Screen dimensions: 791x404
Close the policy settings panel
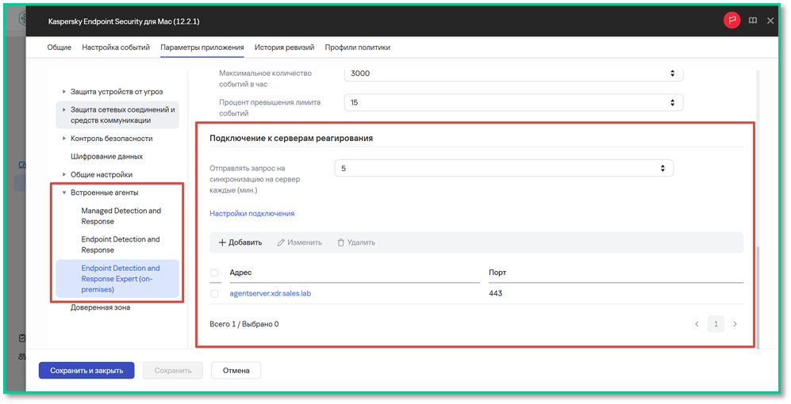click(x=770, y=21)
